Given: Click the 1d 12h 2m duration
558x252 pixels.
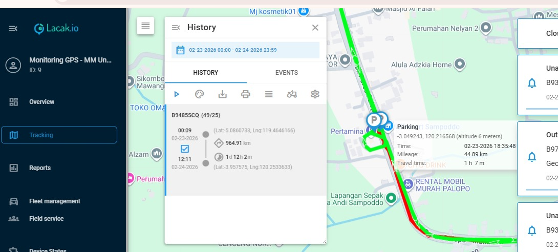Looking at the screenshot, I should (239, 157).
